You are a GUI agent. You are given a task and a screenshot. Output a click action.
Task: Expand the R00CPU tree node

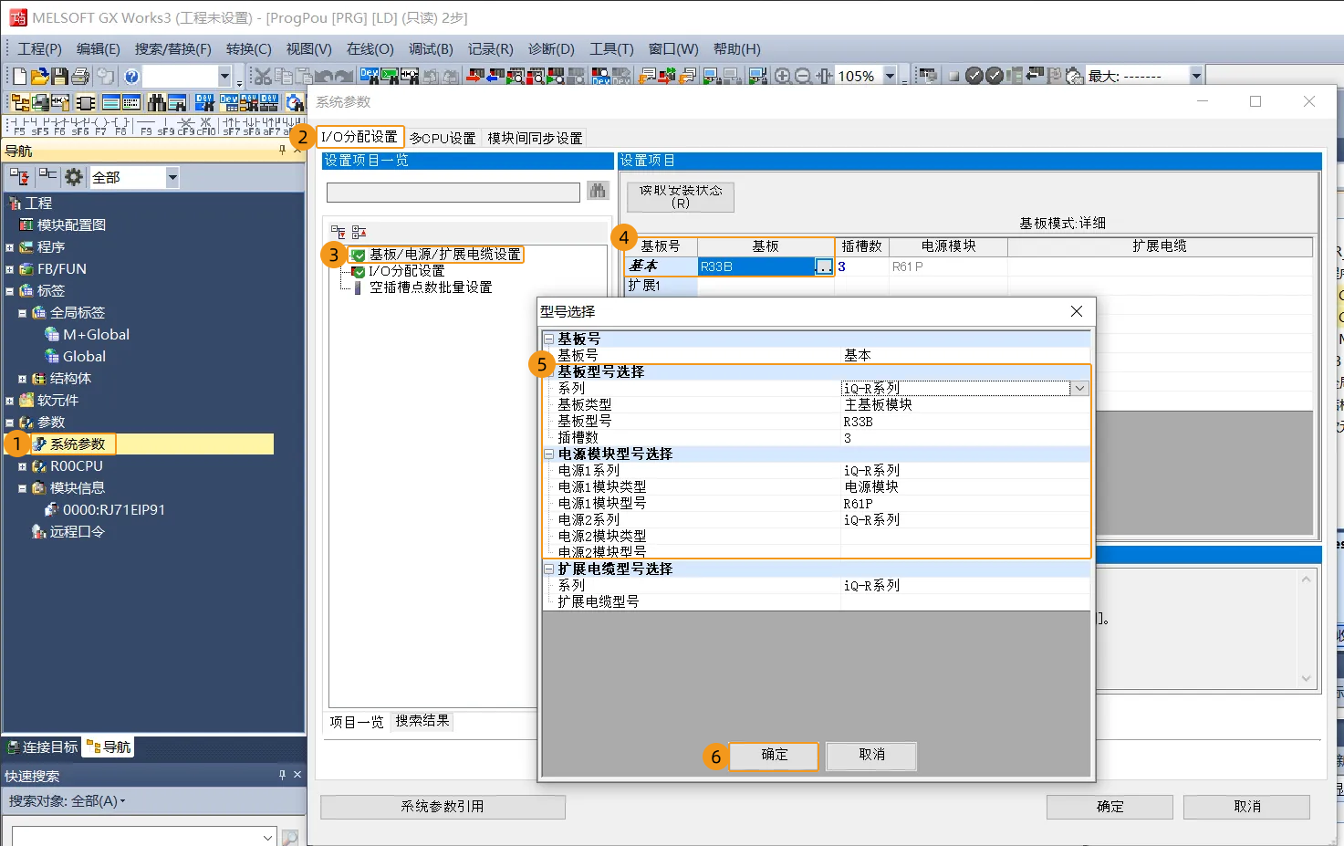tap(22, 466)
